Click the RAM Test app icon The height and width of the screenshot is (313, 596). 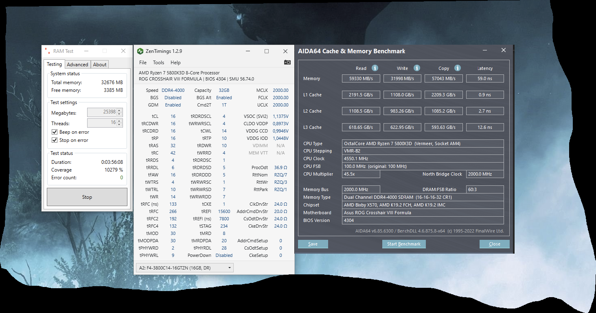tap(47, 51)
